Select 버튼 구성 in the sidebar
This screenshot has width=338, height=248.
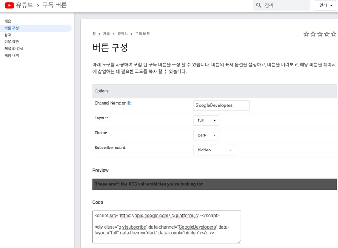[x=35, y=28]
